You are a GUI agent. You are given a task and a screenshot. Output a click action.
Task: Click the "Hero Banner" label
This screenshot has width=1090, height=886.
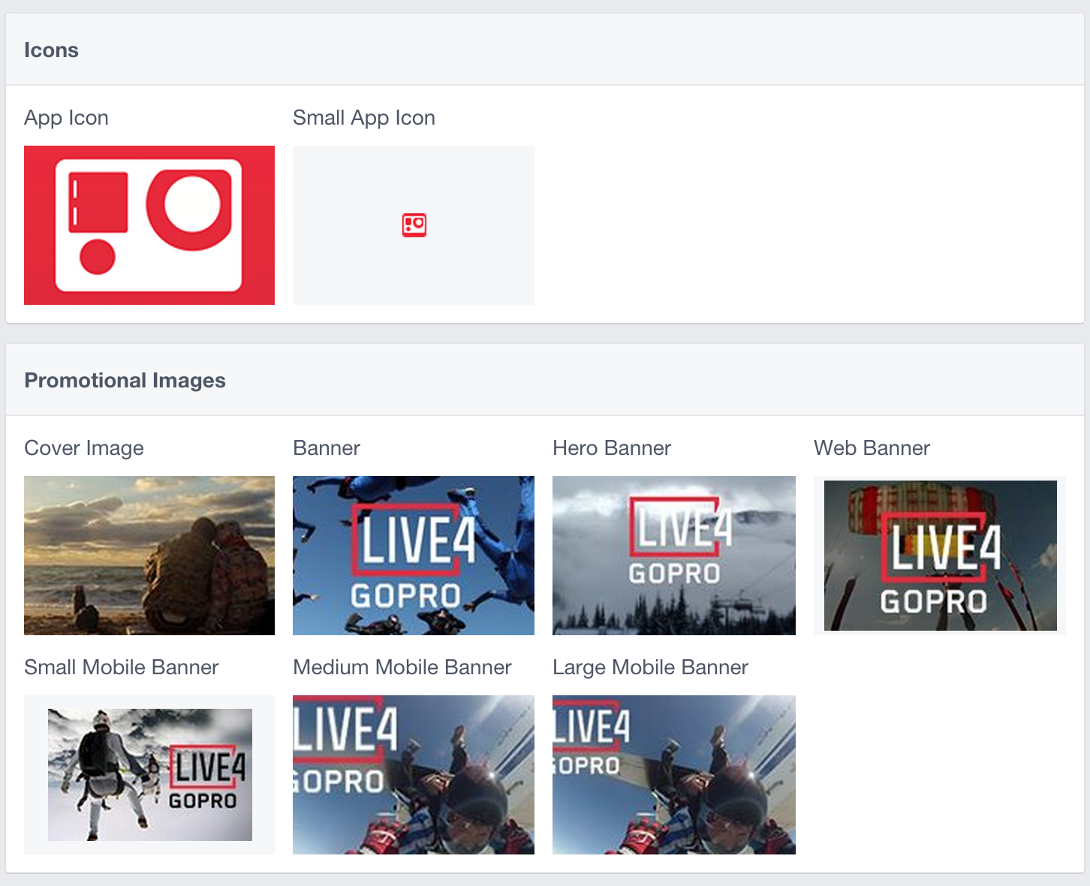coord(612,448)
